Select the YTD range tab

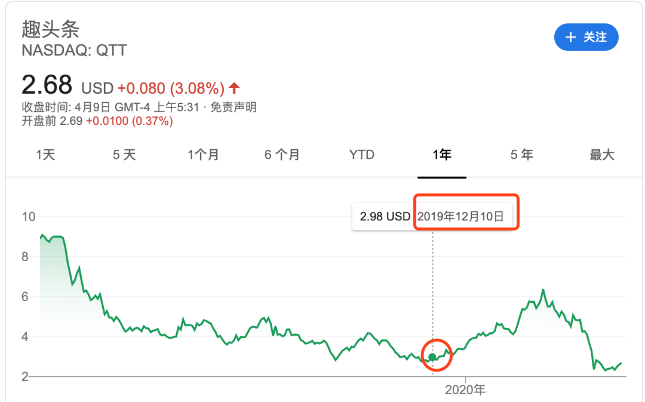point(361,155)
